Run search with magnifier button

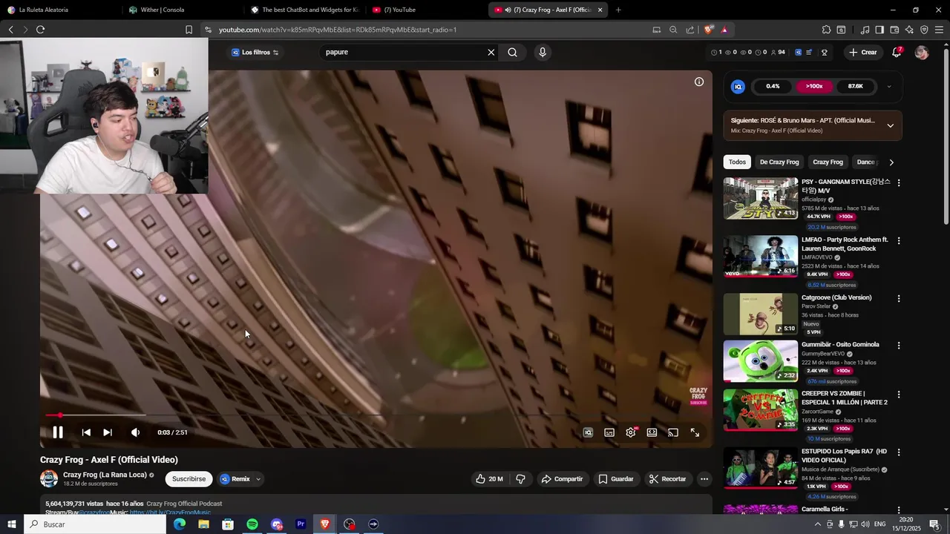click(512, 53)
